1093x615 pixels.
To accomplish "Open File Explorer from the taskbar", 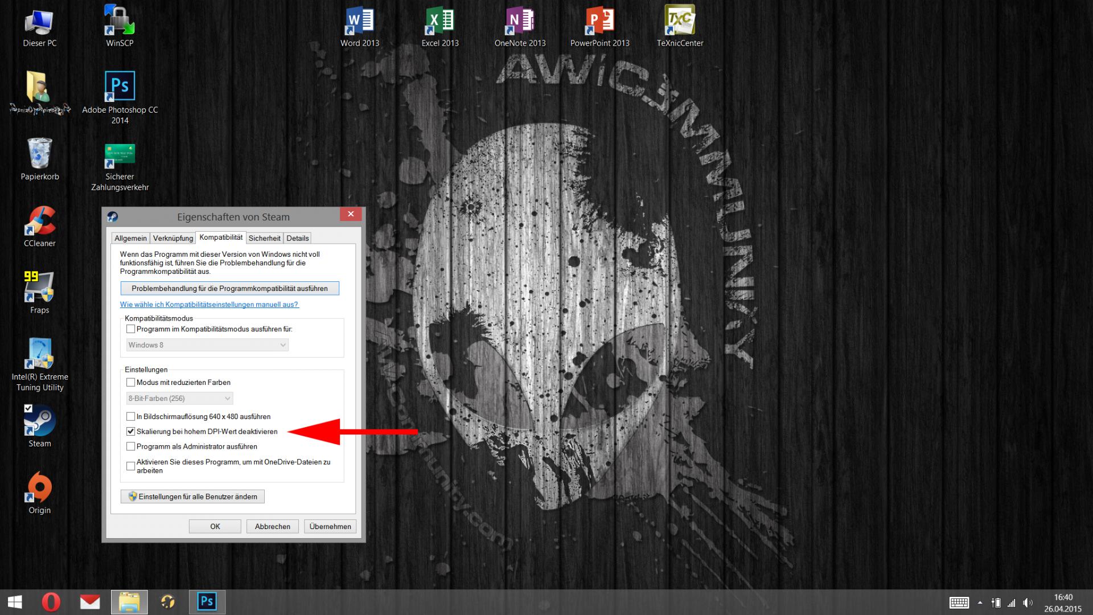I will (129, 602).
